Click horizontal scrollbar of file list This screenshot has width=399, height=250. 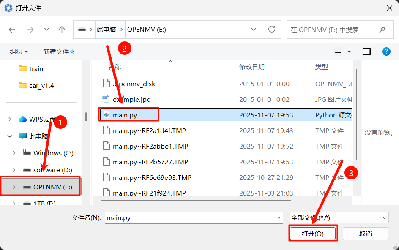[x=196, y=201]
